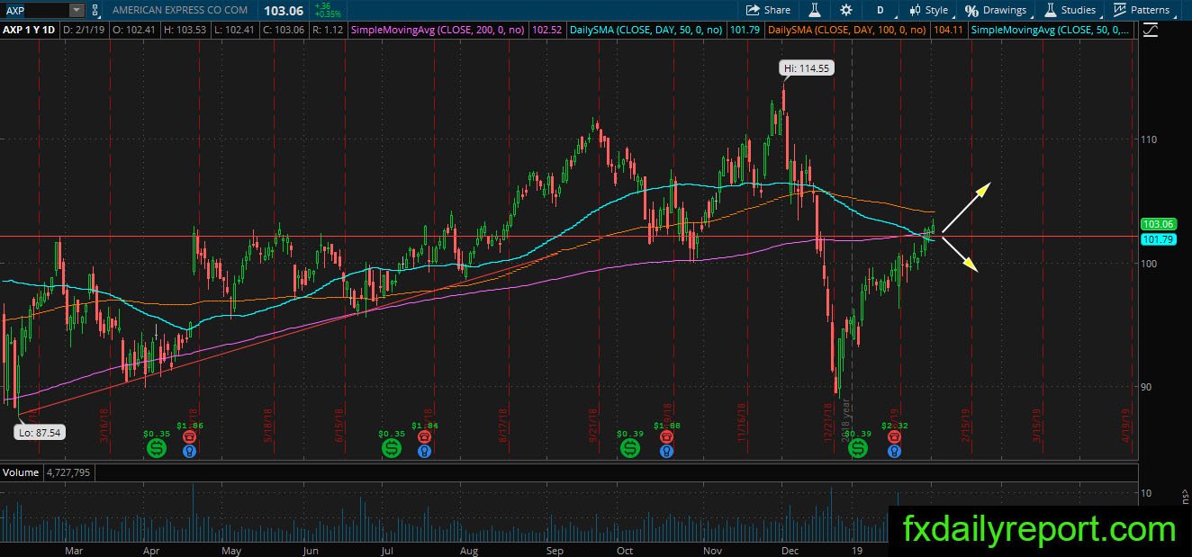Click the red earnings phone icon under $1.86
This screenshot has width=1192, height=557.
click(x=189, y=436)
